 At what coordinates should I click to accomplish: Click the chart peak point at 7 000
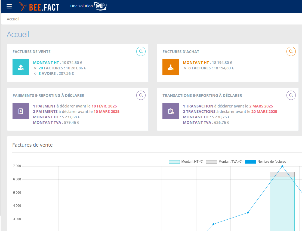[282, 166]
